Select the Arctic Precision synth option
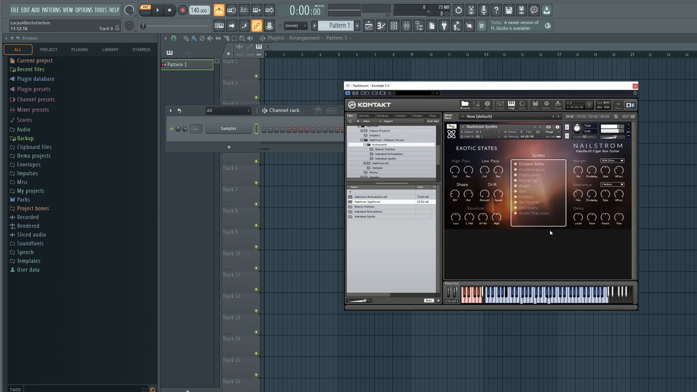The width and height of the screenshot is (697, 392). [x=534, y=213]
